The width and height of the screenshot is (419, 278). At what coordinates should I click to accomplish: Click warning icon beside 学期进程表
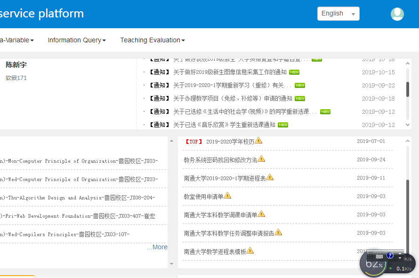pyautogui.click(x=270, y=177)
